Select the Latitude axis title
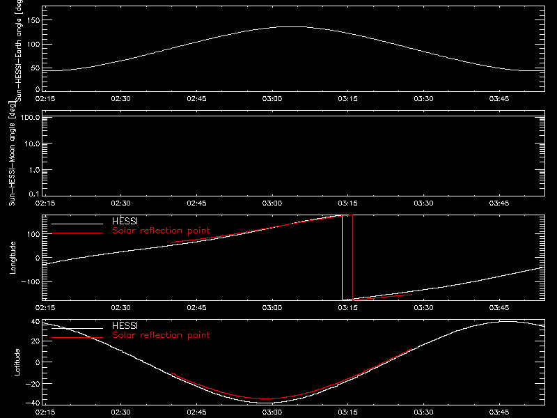The image size is (557, 418). coord(17,362)
